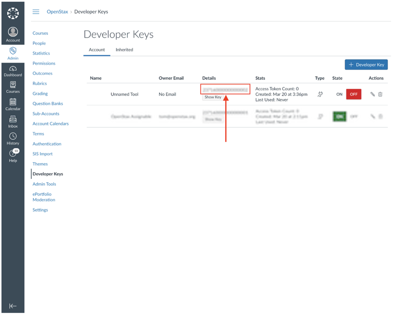Turn the Unnamed Tool key ON
Screen dimensions: 403x316
click(x=339, y=94)
